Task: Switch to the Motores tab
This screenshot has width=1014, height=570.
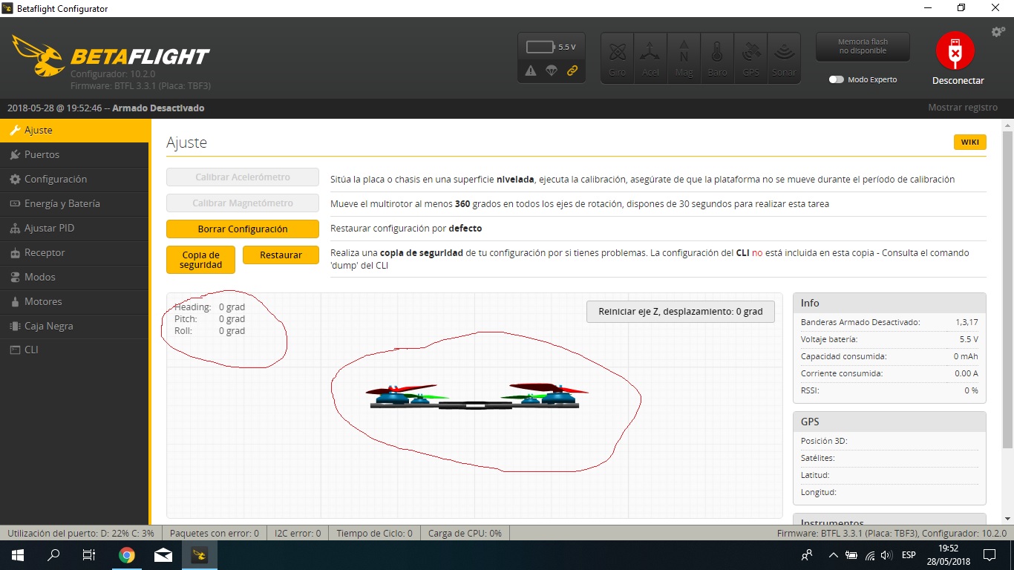Action: point(74,301)
